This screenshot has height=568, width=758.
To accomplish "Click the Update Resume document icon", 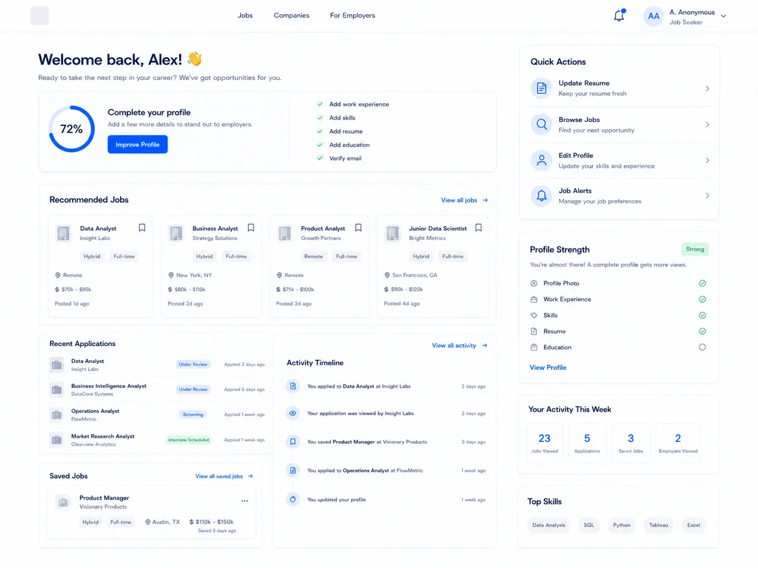I will tap(542, 88).
